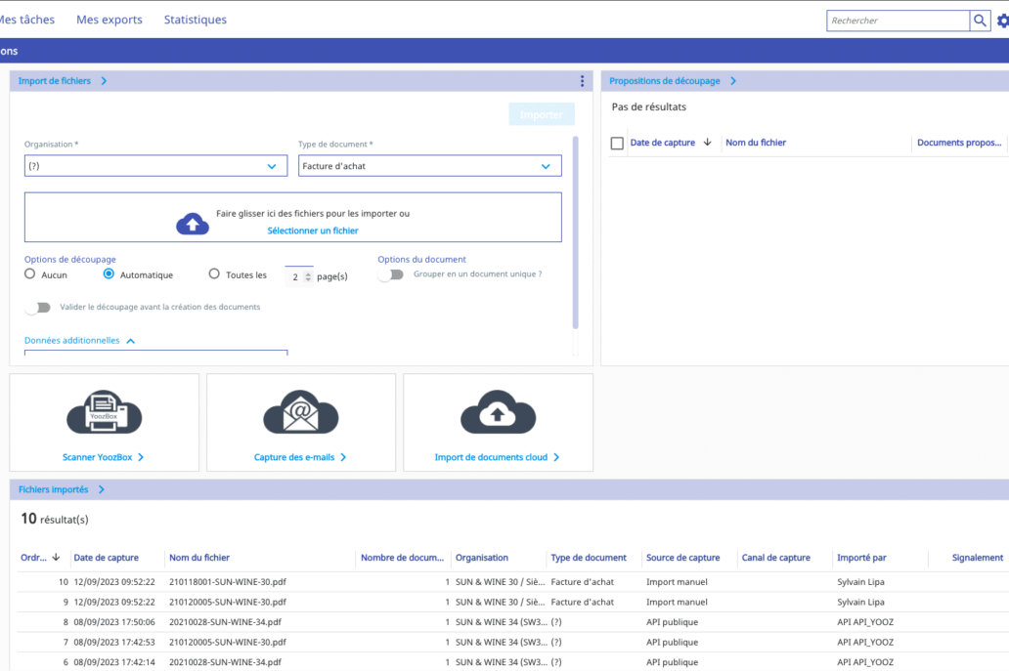Select the Toutes les pages splitting option
Image resolution: width=1009 pixels, height=671 pixels.
pos(214,273)
